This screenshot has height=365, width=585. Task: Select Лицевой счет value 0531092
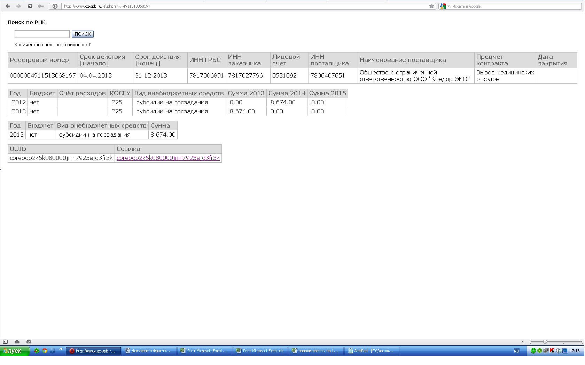click(x=289, y=76)
